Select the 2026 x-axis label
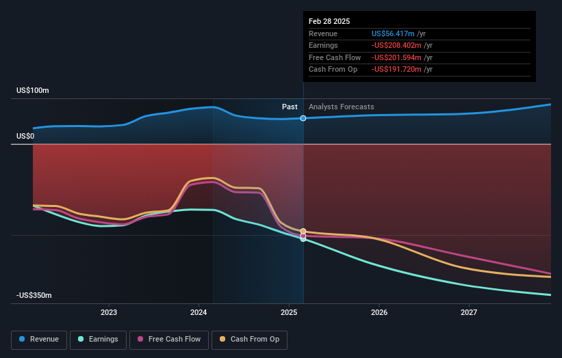This screenshot has width=562, height=358. pos(379,313)
